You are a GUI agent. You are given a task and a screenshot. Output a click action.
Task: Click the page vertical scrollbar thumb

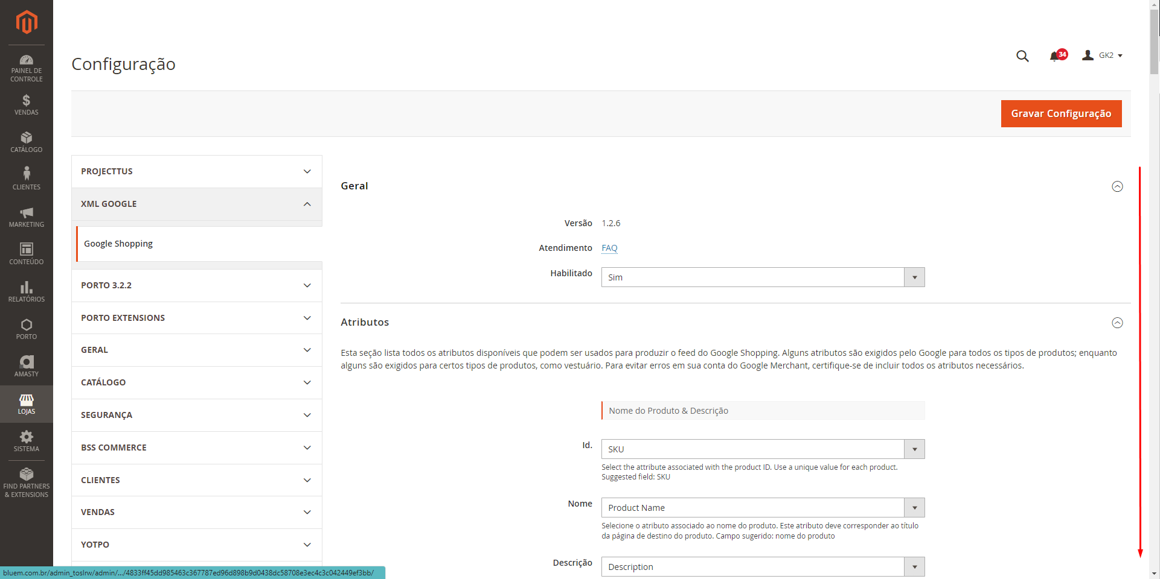point(1155,42)
